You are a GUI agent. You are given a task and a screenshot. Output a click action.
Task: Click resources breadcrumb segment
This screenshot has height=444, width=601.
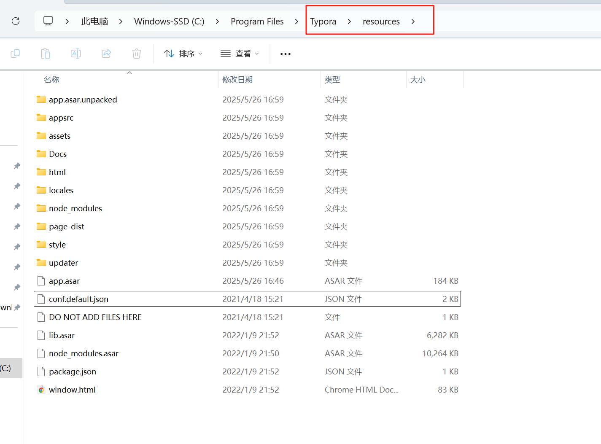tap(381, 22)
